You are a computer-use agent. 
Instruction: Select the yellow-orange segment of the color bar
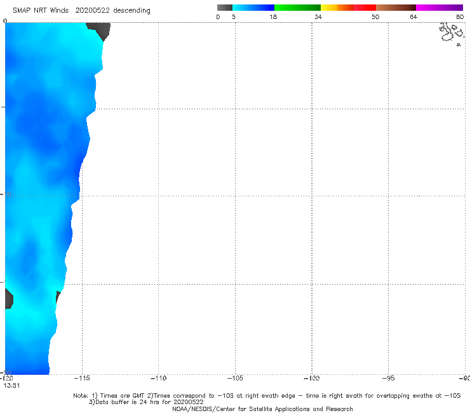[x=337, y=8]
